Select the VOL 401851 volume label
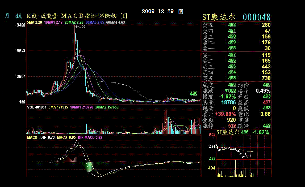The height and width of the screenshot is (187, 305). [37, 107]
